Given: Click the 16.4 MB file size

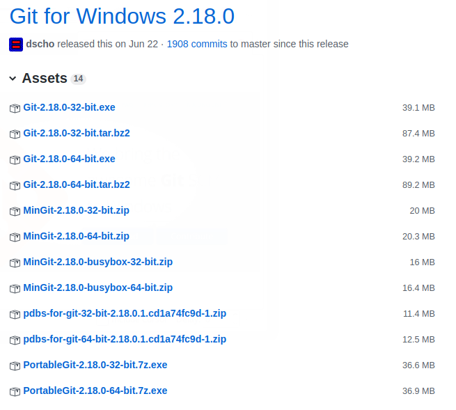Looking at the screenshot, I should (418, 288).
